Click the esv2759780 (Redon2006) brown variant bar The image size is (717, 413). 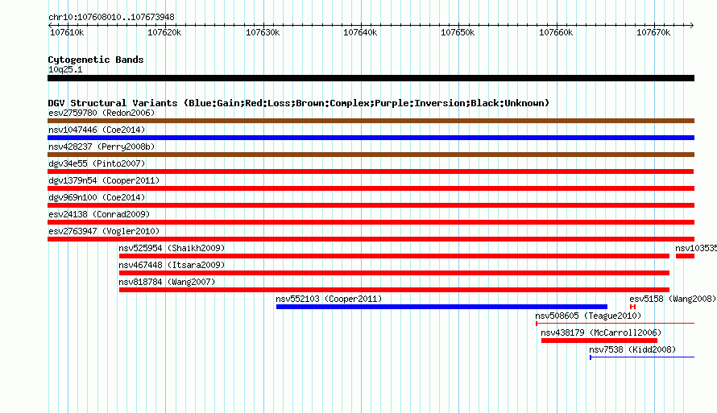coord(371,121)
